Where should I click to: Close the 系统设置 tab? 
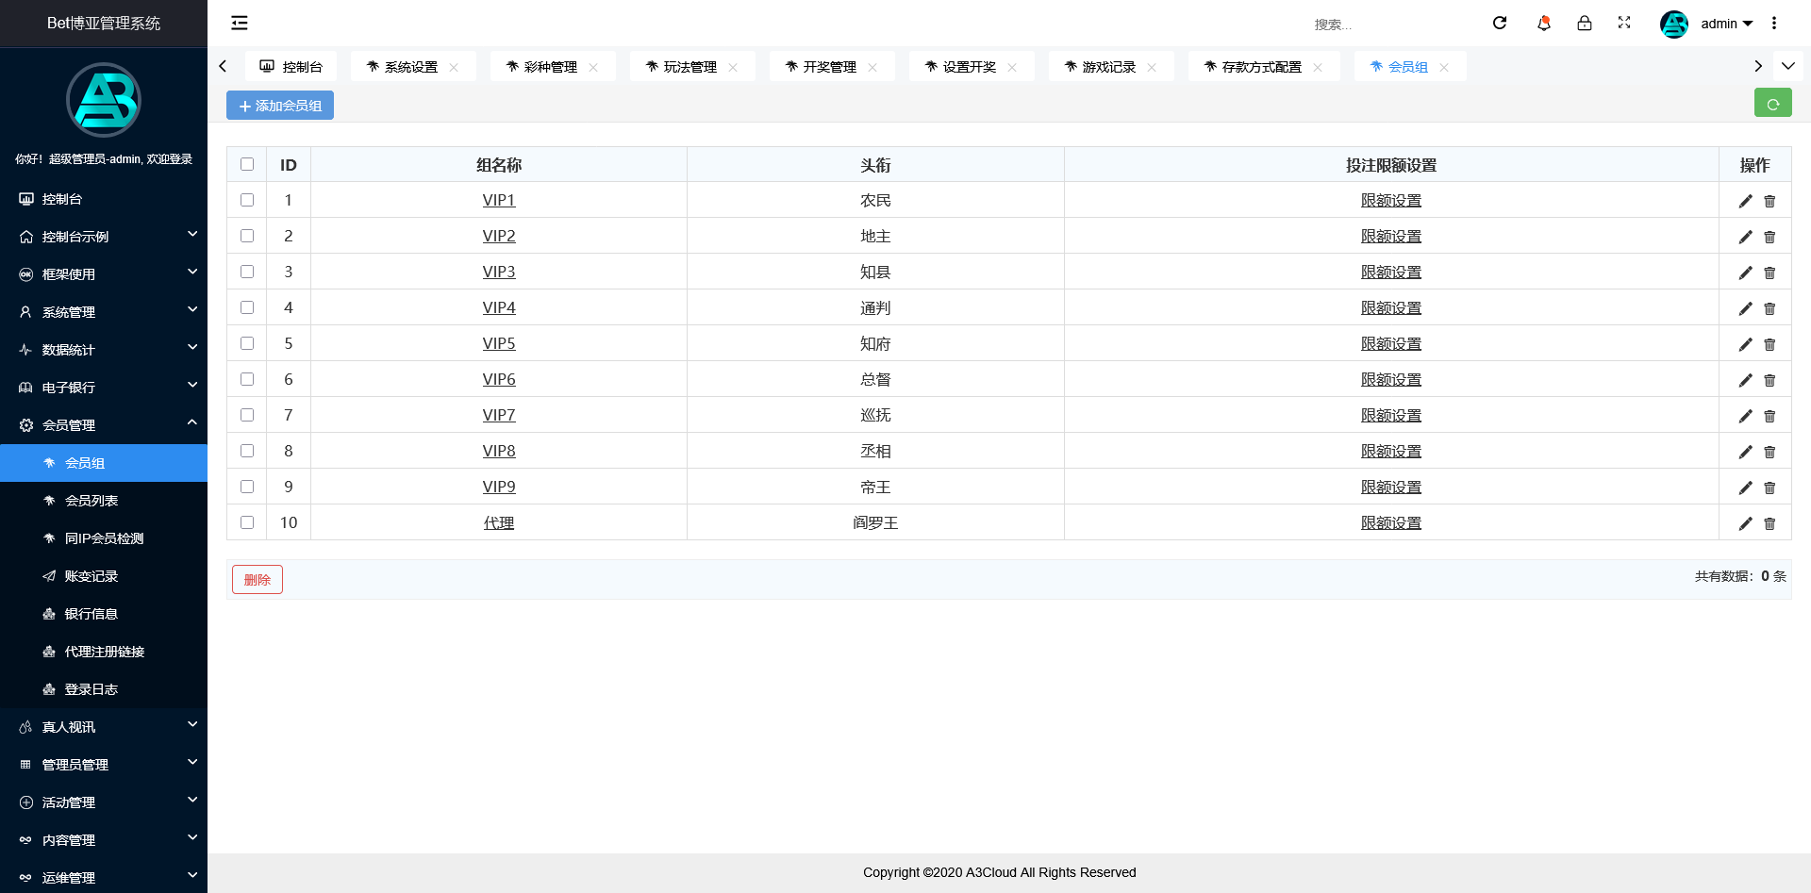coord(454,67)
